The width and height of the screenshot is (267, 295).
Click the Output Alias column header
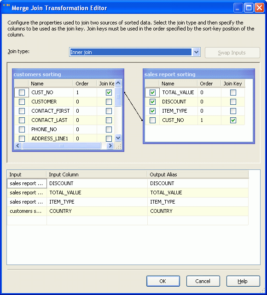198,175
